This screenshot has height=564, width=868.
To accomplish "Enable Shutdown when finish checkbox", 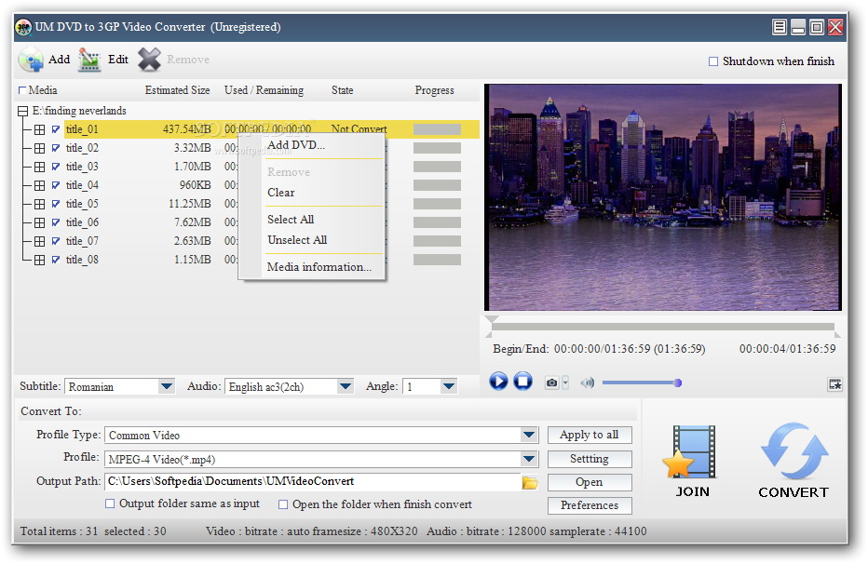I will (713, 61).
